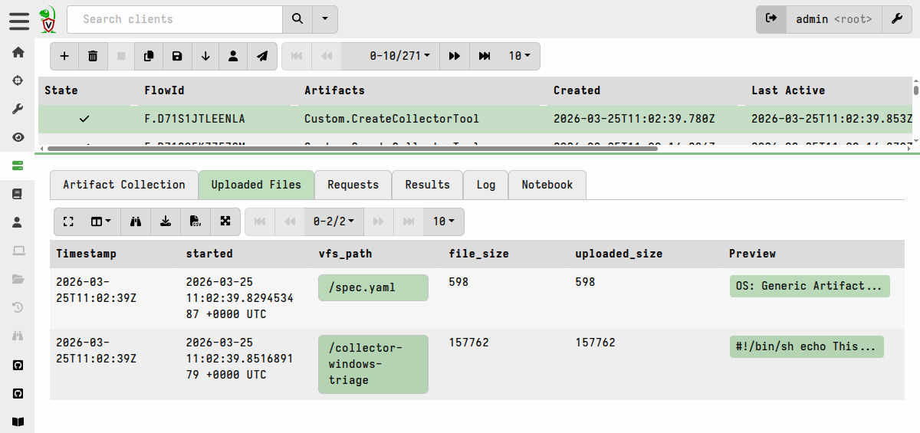The image size is (920, 433).
Task: Click the FlowId column header
Action: pos(164,90)
